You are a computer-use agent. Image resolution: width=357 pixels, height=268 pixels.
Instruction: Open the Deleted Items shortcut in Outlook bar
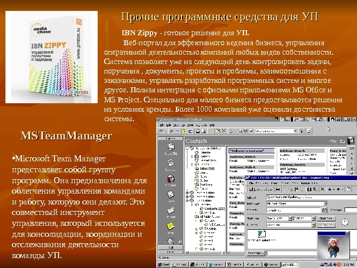click(x=171, y=241)
